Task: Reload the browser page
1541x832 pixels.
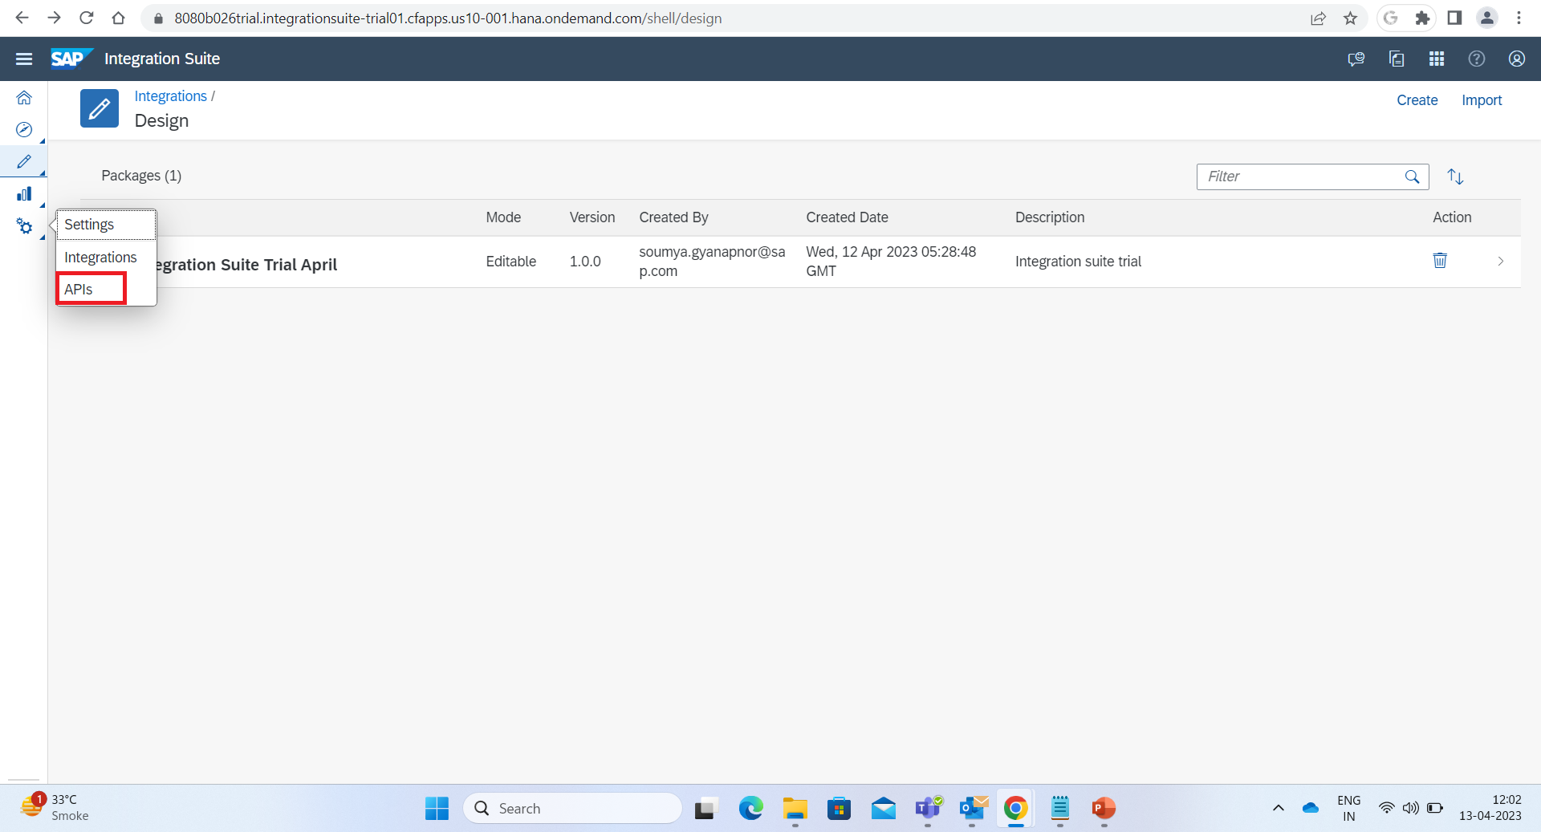Action: [x=86, y=18]
